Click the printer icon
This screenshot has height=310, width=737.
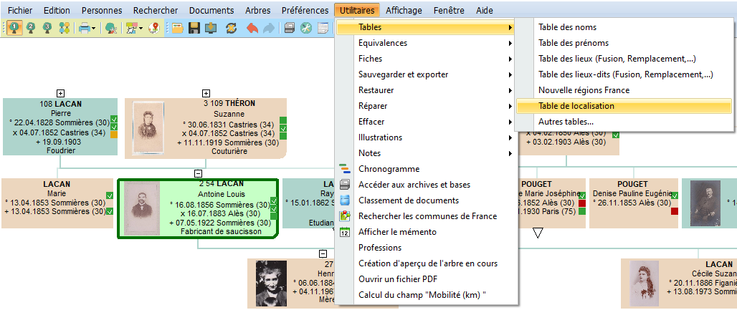[x=85, y=29]
